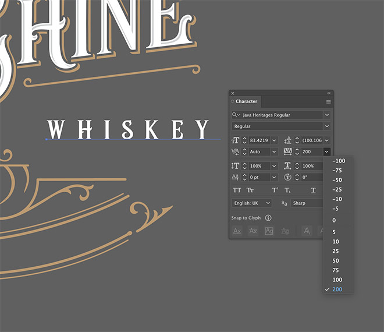Click Snap to Glyph info icon
384x332 pixels.
click(x=268, y=218)
